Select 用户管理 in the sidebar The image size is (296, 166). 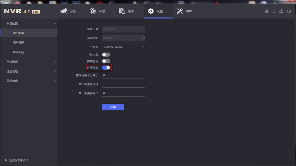click(18, 43)
